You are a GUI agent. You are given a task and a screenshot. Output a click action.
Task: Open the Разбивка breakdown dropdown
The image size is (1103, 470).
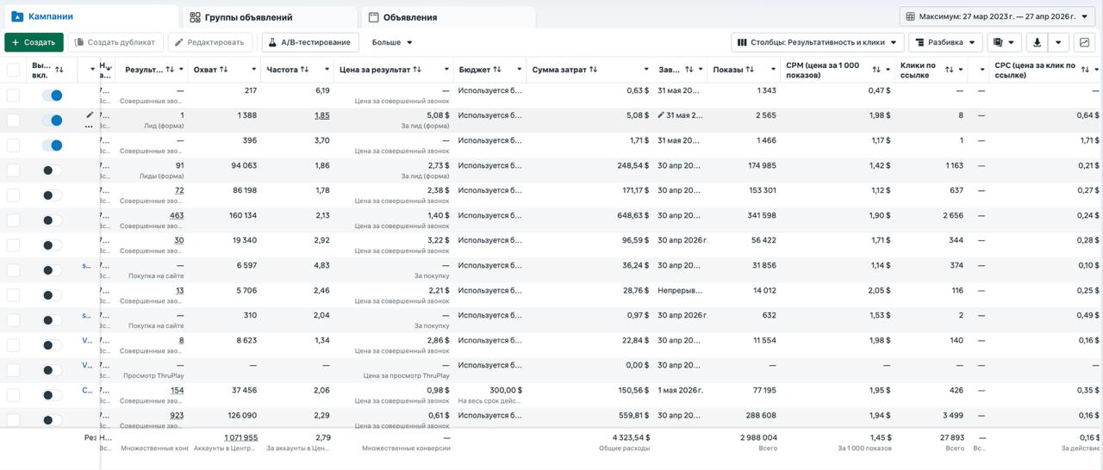coord(945,42)
